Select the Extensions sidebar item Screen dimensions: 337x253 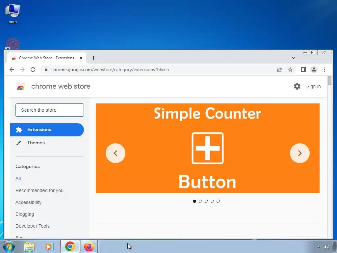click(x=47, y=130)
